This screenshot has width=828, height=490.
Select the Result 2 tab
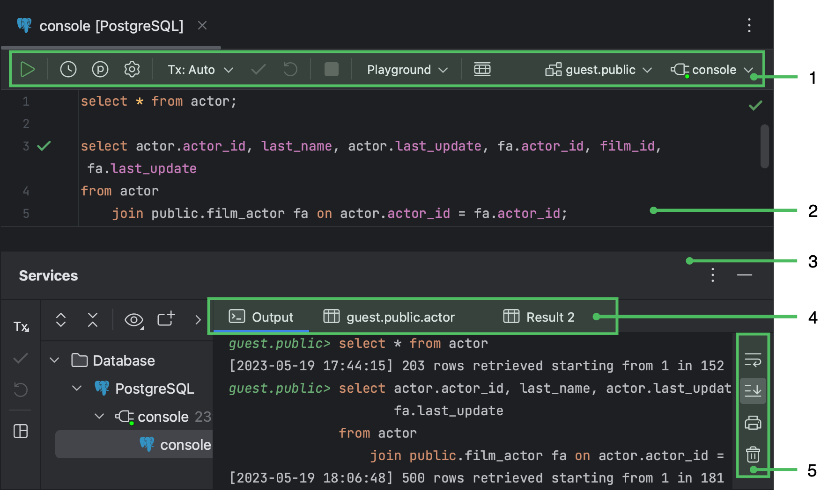[x=551, y=317]
